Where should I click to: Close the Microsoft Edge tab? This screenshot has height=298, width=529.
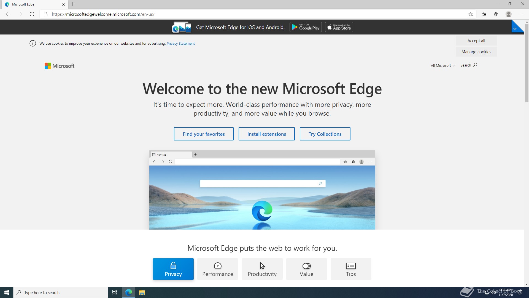tap(63, 4)
